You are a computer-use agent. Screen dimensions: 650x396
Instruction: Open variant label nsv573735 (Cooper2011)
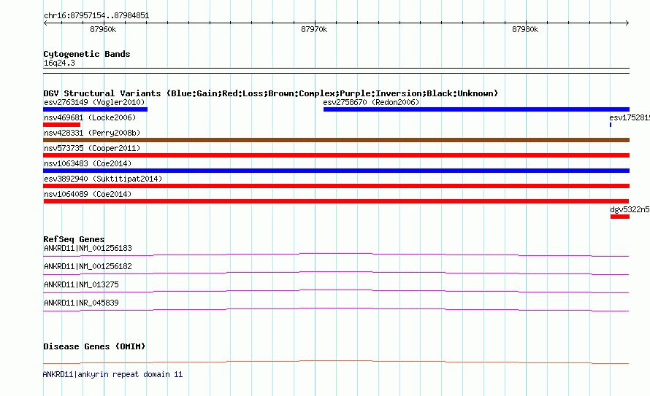(92, 148)
